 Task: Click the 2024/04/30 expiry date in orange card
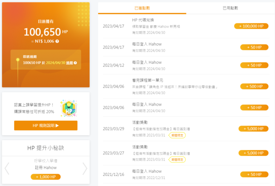pyautogui.click(x=56, y=63)
